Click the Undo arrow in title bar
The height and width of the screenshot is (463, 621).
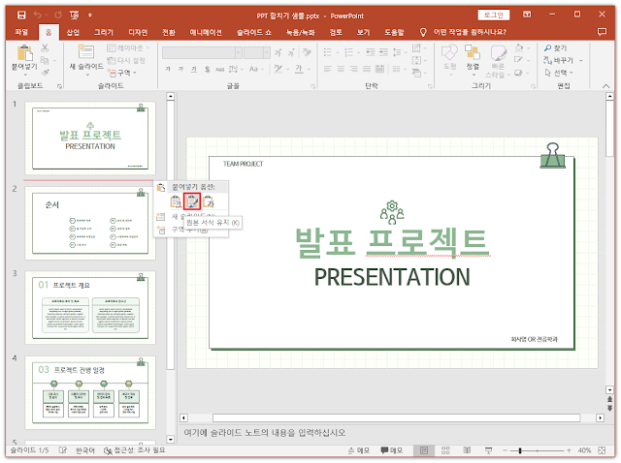coord(37,15)
